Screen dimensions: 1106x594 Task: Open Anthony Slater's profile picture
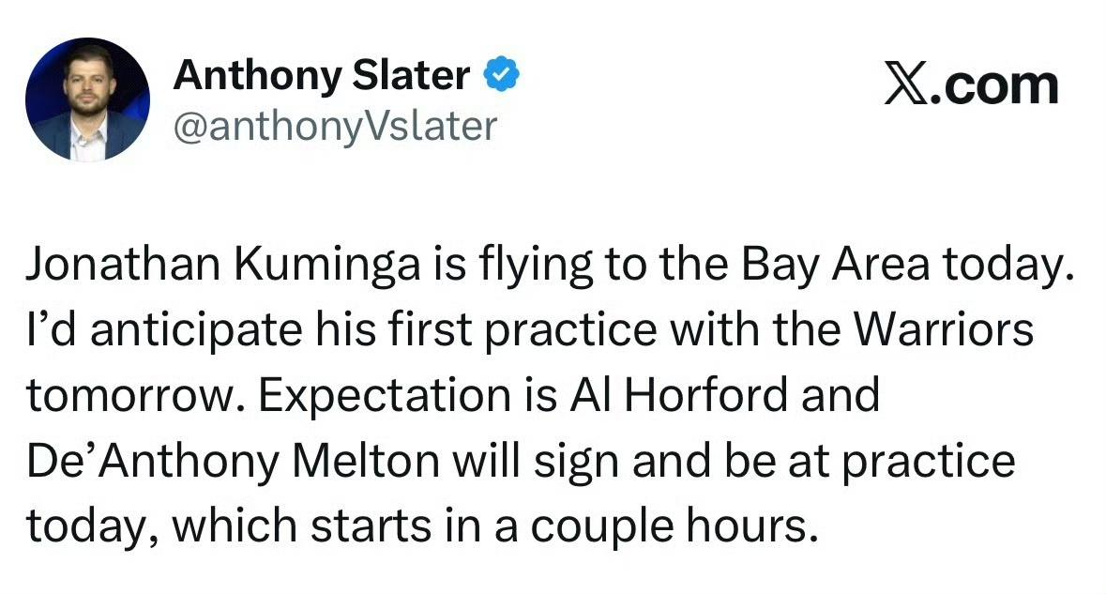[87, 99]
